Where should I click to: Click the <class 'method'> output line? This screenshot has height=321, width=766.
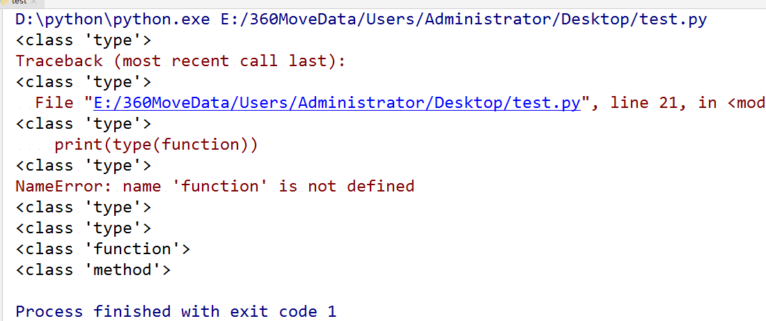coord(93,269)
